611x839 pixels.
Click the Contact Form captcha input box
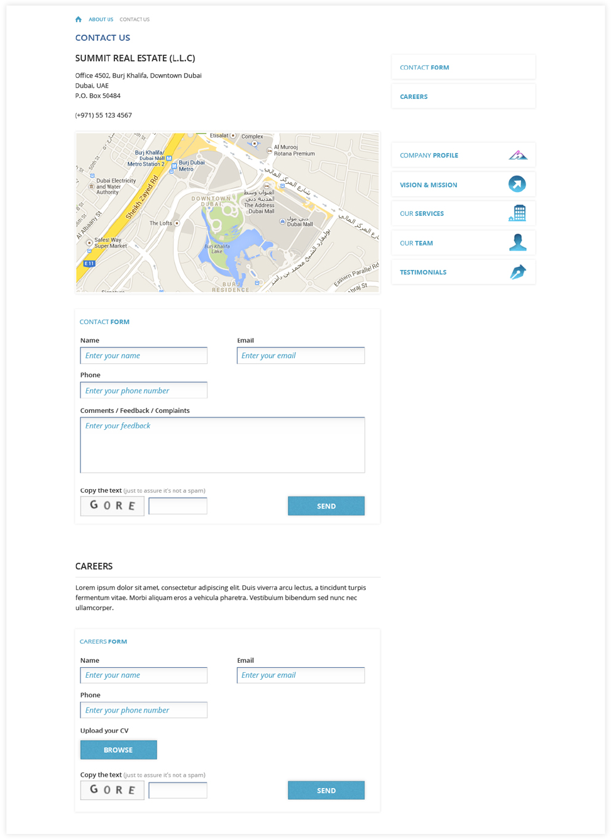pos(178,506)
